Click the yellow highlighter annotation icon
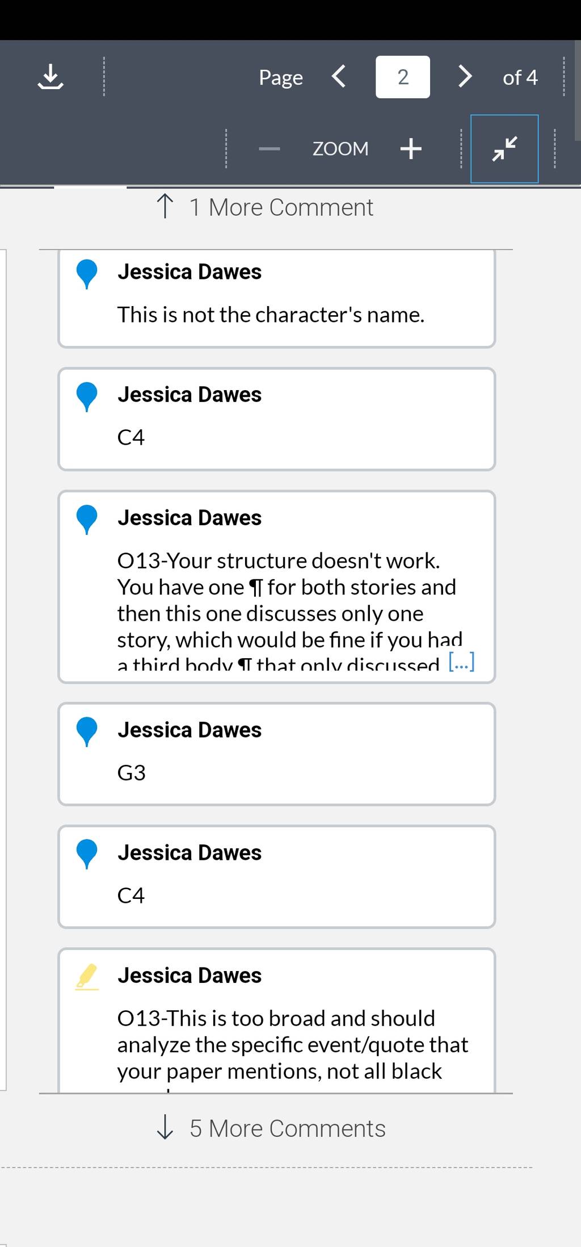 click(x=87, y=977)
